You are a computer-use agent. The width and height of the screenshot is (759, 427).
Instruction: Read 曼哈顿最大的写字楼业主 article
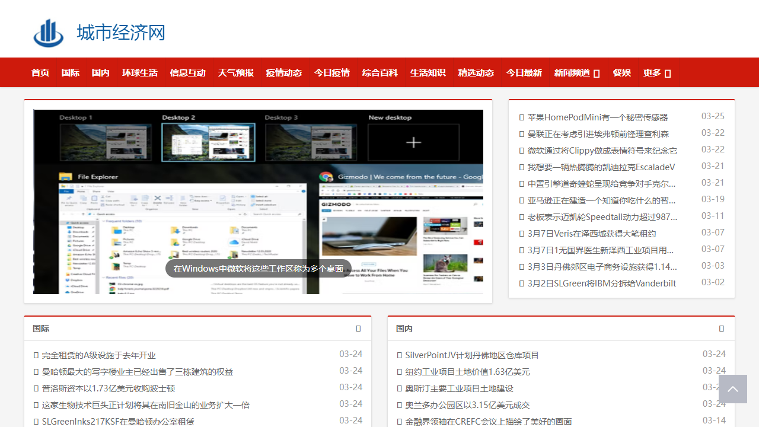point(138,372)
